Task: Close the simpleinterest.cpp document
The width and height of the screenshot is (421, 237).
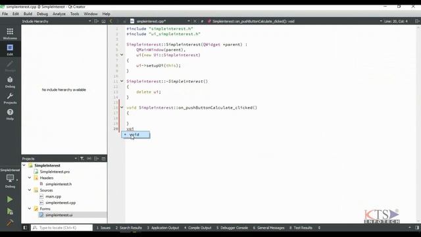Action: pos(195,21)
